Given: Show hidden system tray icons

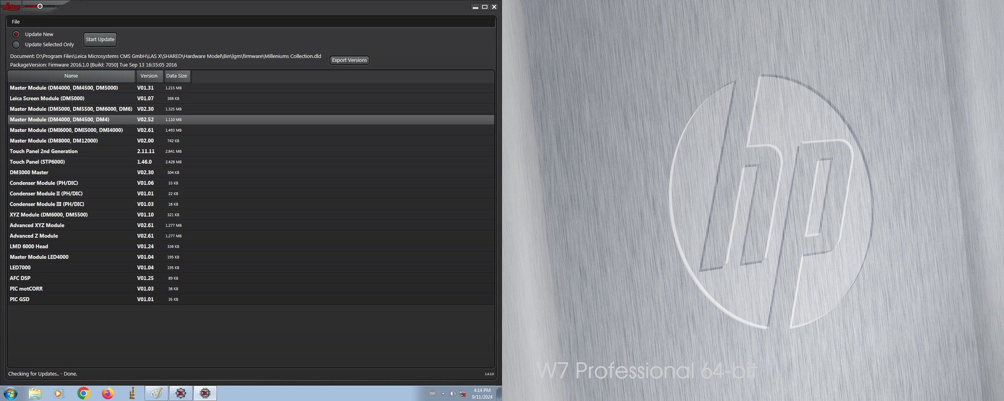Looking at the screenshot, I should 443,393.
